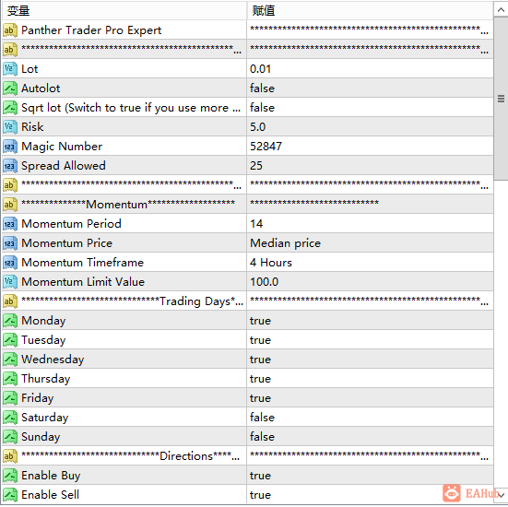Click the boolean icon next to Saturday
This screenshot has height=507, width=508.
point(10,418)
